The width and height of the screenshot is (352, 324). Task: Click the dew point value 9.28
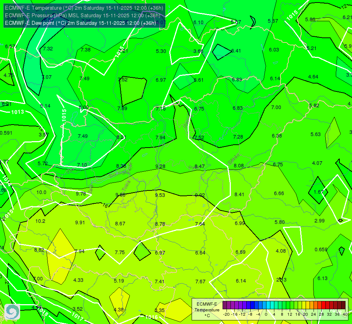[160, 166]
